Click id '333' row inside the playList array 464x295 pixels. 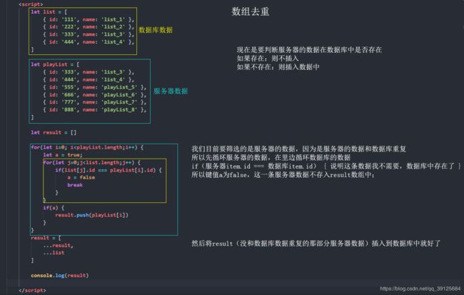(x=89, y=72)
